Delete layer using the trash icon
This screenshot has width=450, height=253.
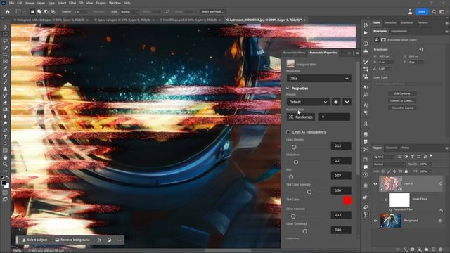441,249
